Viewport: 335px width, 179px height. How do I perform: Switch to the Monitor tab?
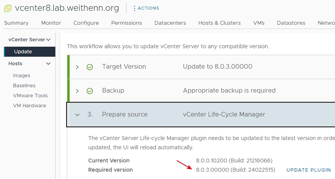tap(51, 23)
